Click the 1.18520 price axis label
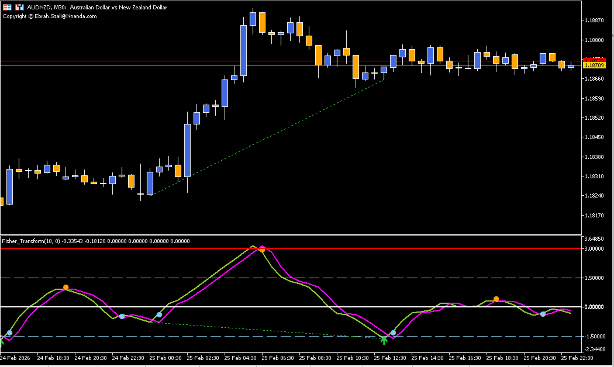This screenshot has height=367, width=614. click(x=594, y=118)
